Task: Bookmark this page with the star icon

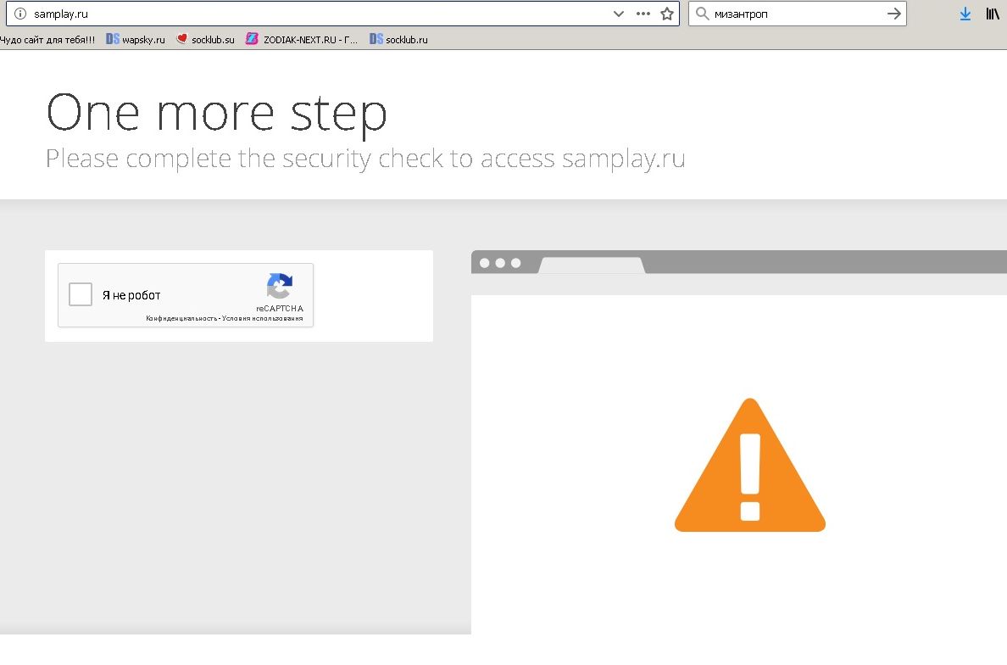Action: (x=667, y=14)
